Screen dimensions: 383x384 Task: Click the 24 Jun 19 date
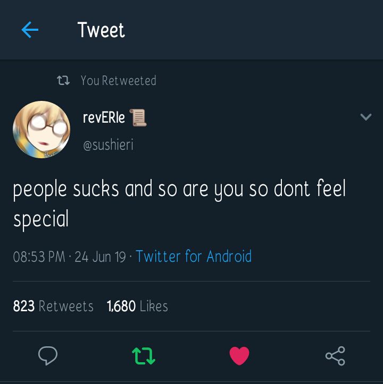100,257
